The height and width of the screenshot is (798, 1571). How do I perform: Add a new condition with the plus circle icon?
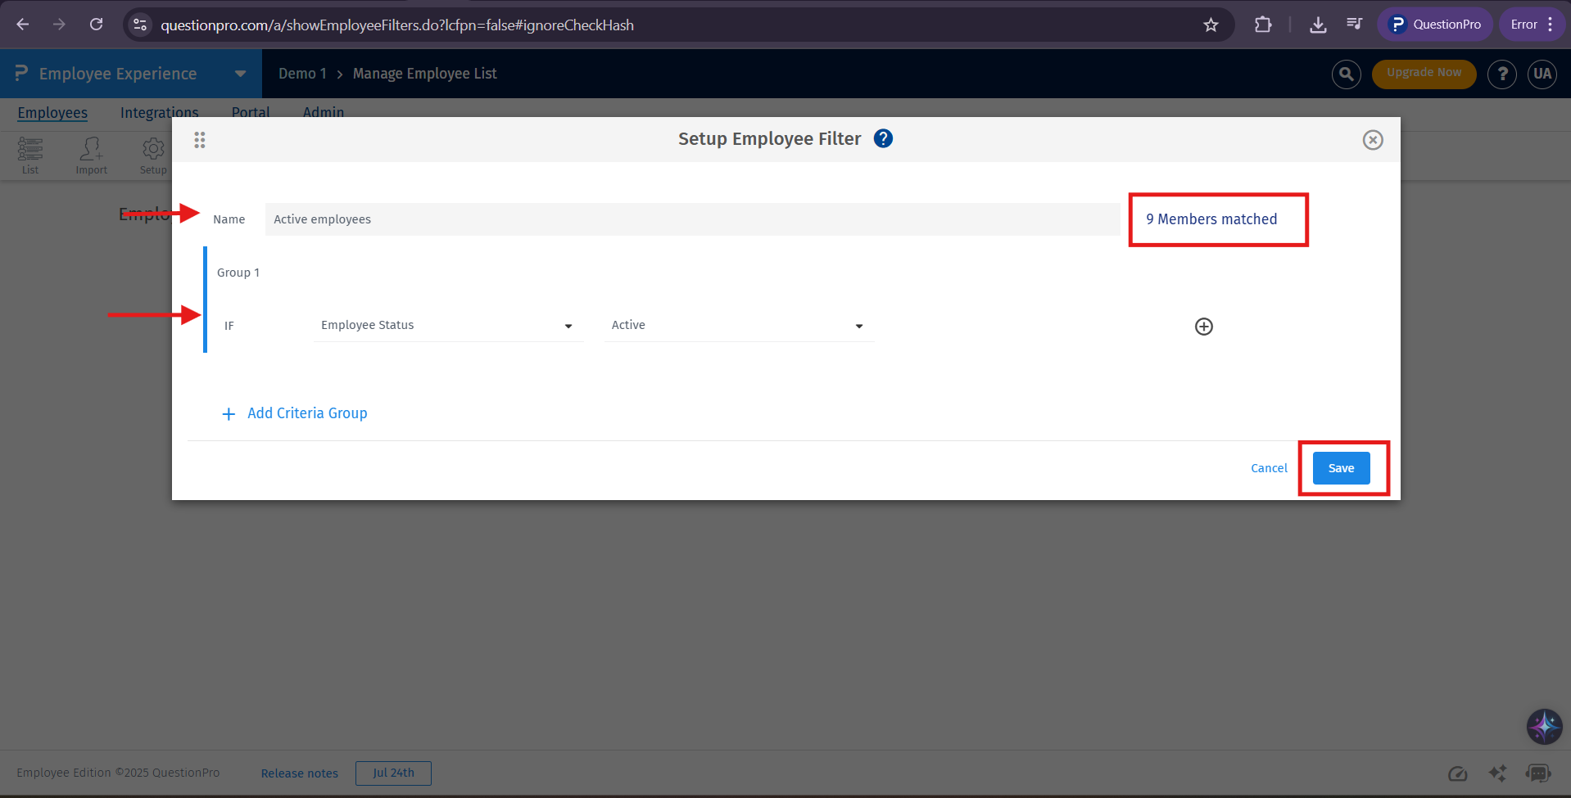tap(1202, 326)
